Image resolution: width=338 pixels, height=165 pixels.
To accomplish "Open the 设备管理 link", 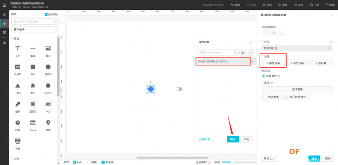I will click(x=204, y=139).
